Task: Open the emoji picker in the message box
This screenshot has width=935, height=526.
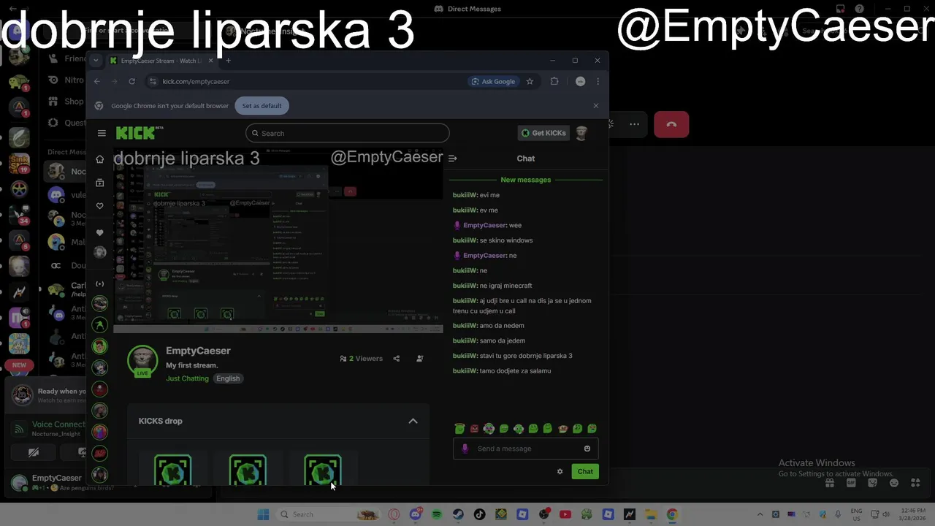Action: [587, 449]
